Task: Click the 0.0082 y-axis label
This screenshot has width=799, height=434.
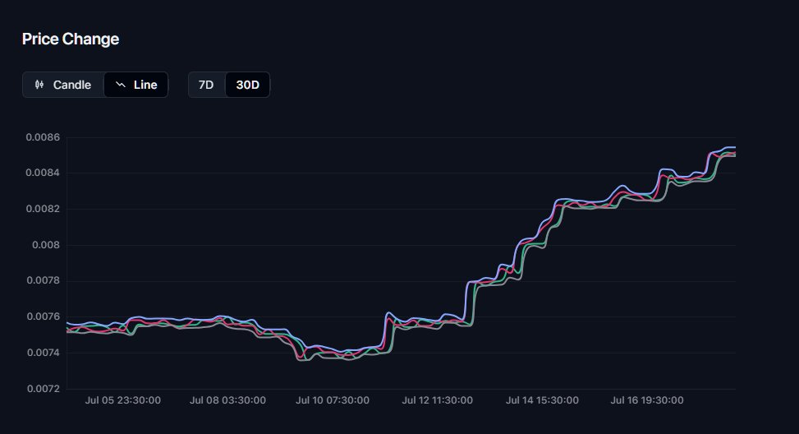Action: click(43, 209)
